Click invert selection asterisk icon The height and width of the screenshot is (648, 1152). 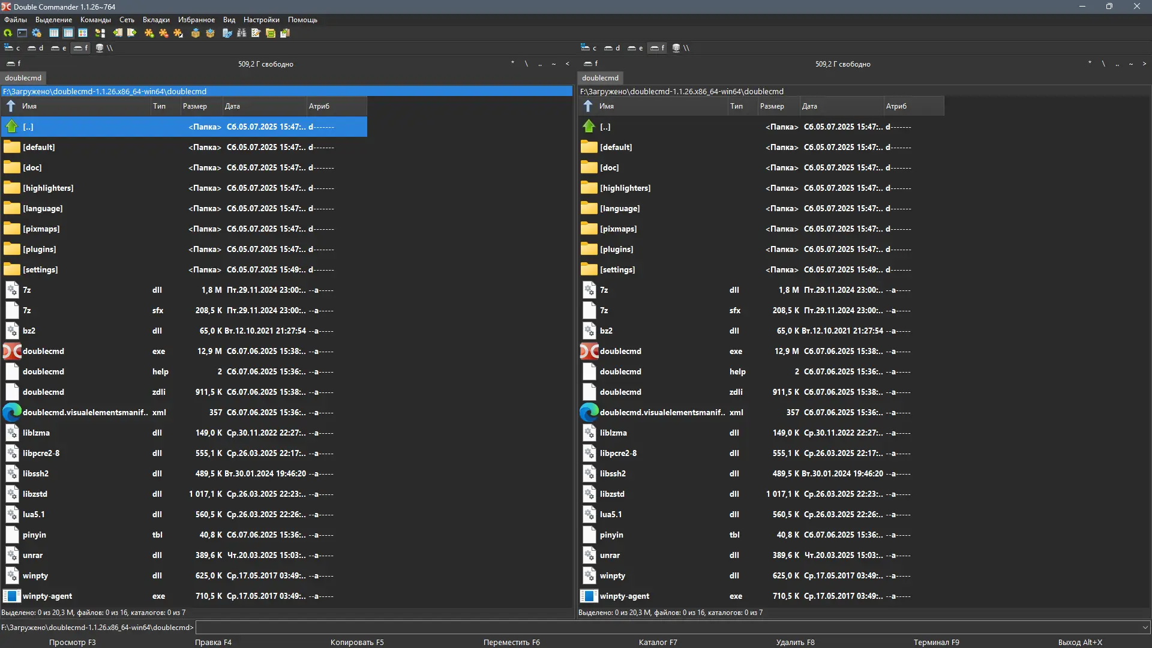(x=178, y=33)
